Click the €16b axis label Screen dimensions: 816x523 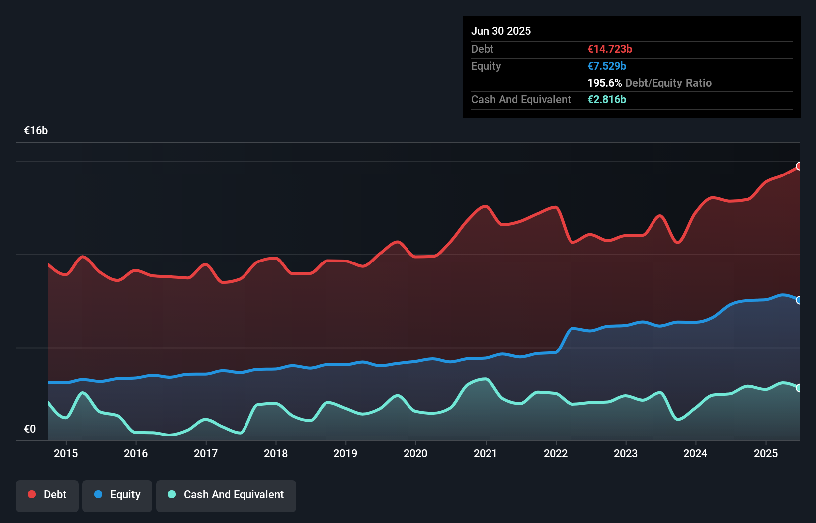[x=36, y=131]
